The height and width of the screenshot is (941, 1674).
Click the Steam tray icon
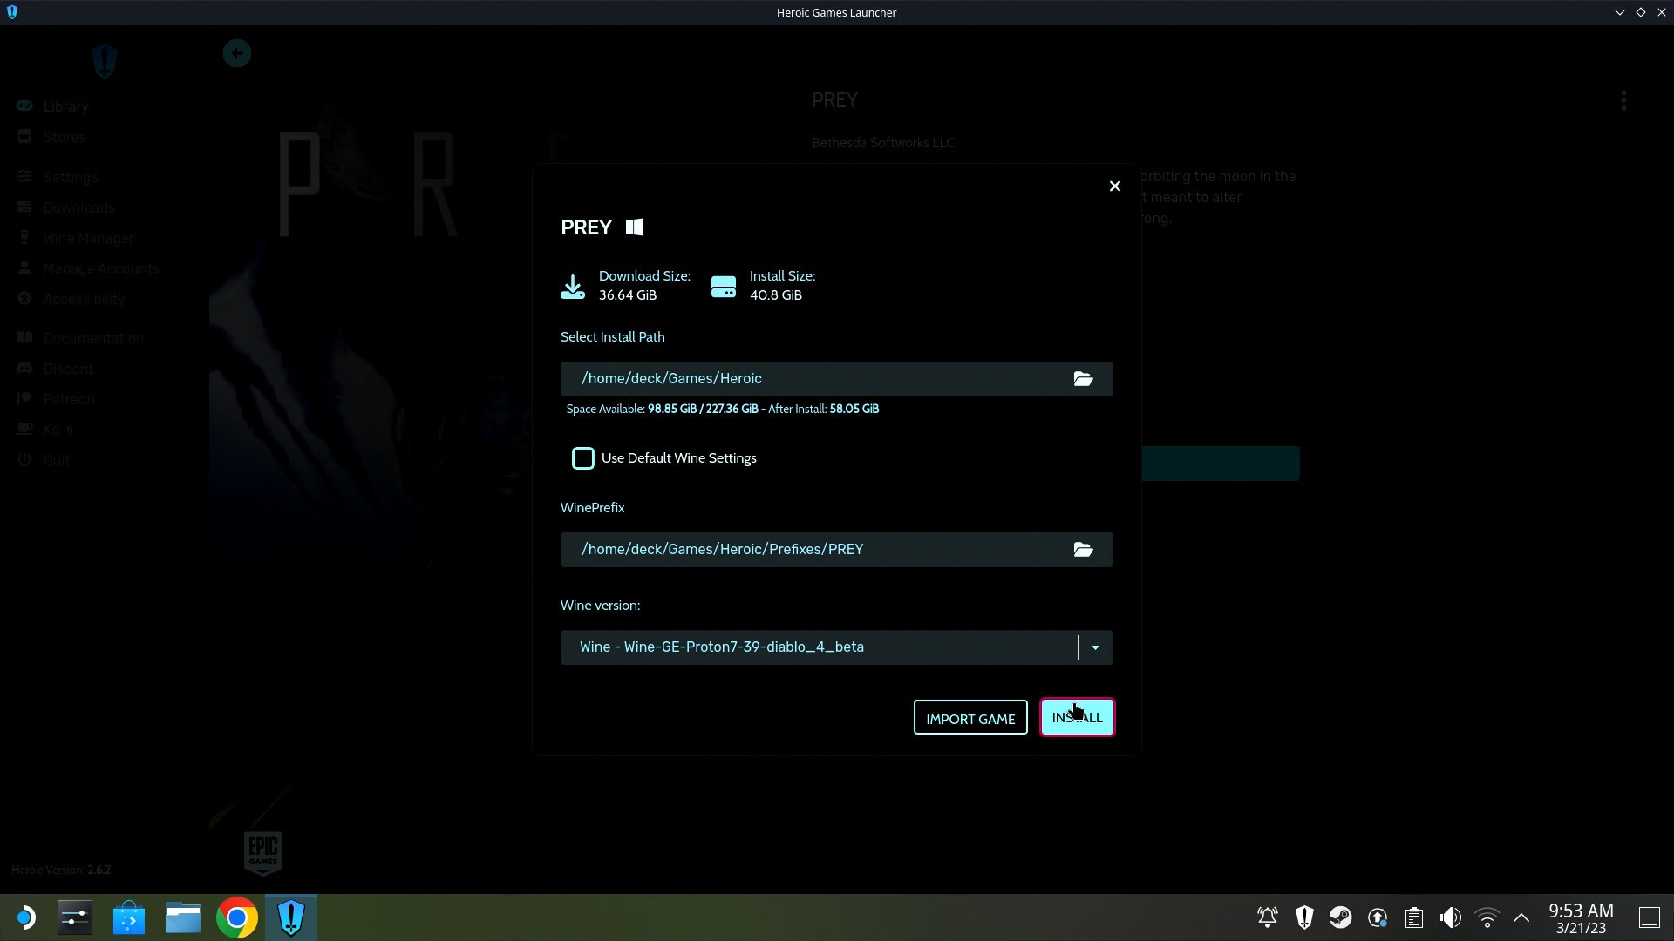point(1340,917)
